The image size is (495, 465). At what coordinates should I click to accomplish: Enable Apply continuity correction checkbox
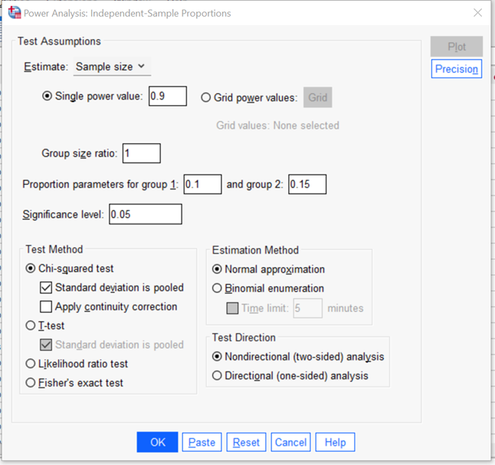coord(47,306)
